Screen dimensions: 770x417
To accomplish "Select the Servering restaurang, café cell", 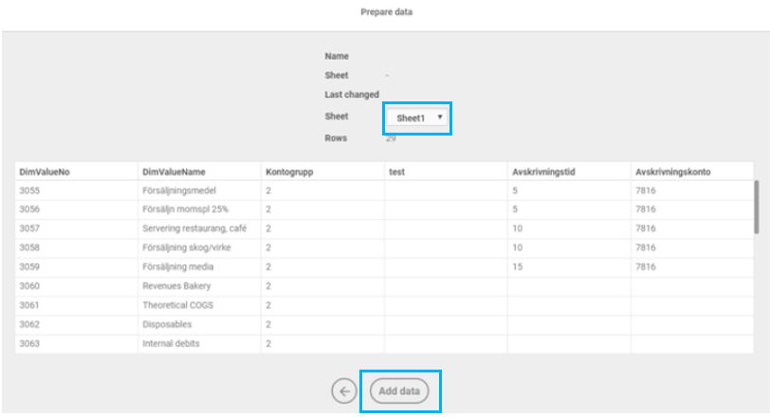I will click(x=193, y=228).
